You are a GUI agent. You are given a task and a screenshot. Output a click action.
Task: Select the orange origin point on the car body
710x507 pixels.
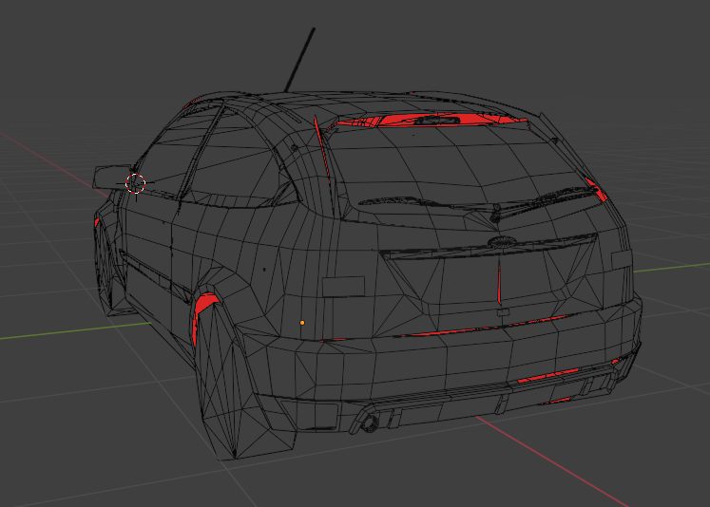[x=302, y=323]
